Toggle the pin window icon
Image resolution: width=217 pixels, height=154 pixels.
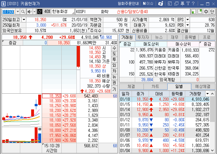pyautogui.click(x=182, y=4)
